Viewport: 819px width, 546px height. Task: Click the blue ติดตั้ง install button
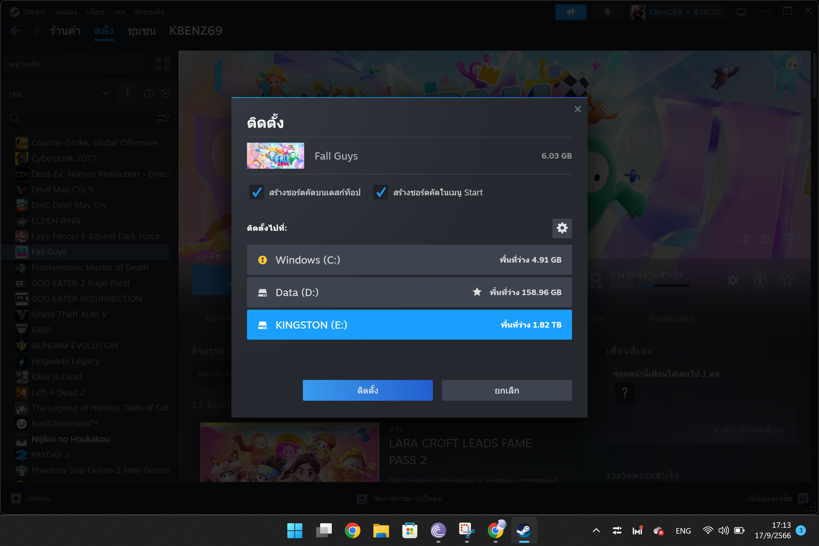point(368,390)
